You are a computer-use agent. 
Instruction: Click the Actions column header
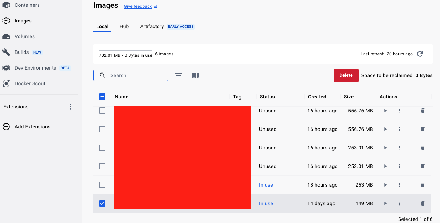coord(389,97)
